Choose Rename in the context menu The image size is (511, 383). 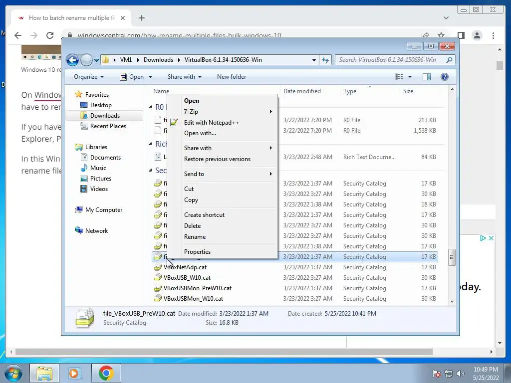222,237
